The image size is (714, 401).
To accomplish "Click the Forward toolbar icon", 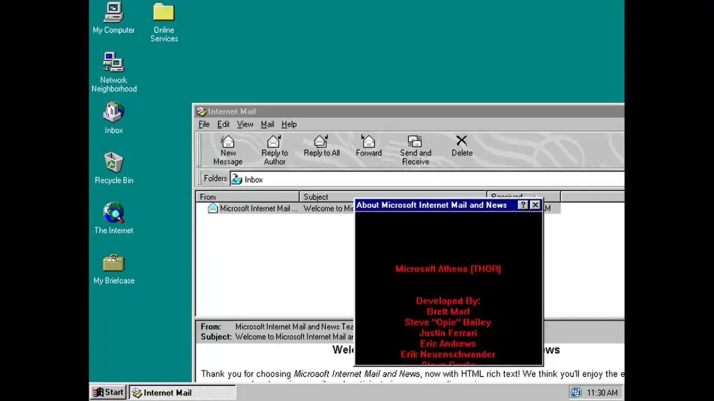I will [368, 142].
